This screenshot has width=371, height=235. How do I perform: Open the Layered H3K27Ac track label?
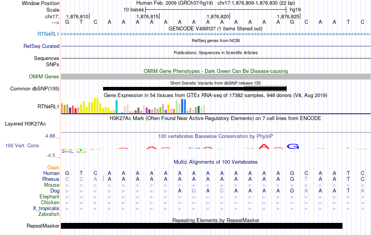coord(25,124)
